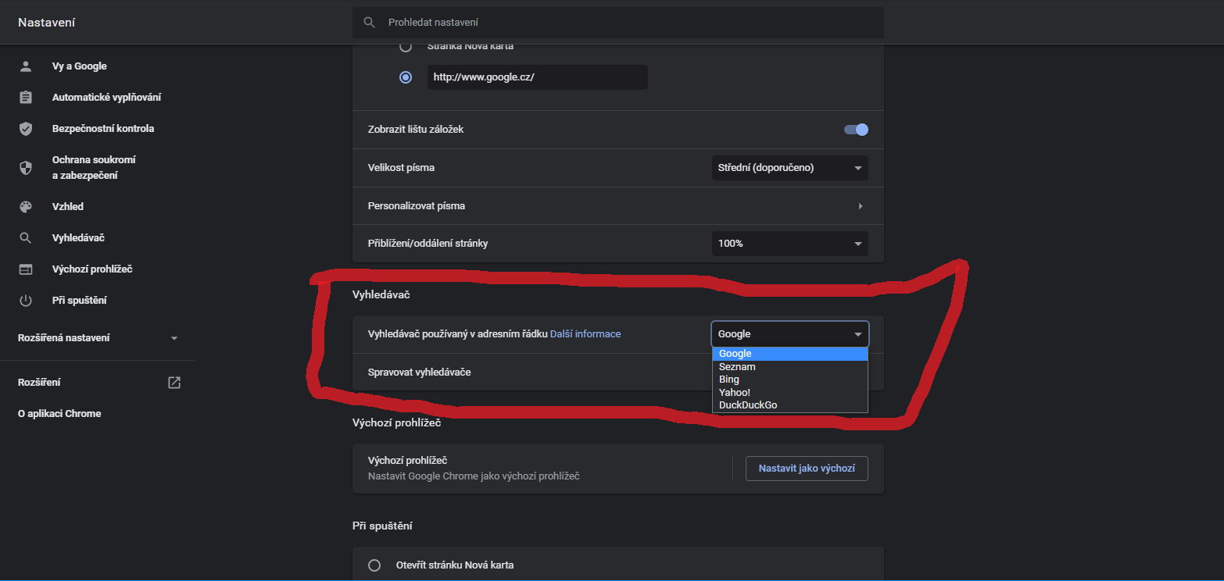Select the radio button beside google.cz URL
Screen dimensions: 1224x581
pyautogui.click(x=406, y=77)
